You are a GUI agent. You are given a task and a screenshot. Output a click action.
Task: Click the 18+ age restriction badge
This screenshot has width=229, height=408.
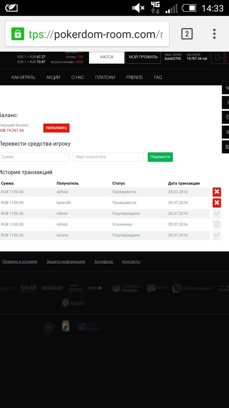click(x=49, y=327)
